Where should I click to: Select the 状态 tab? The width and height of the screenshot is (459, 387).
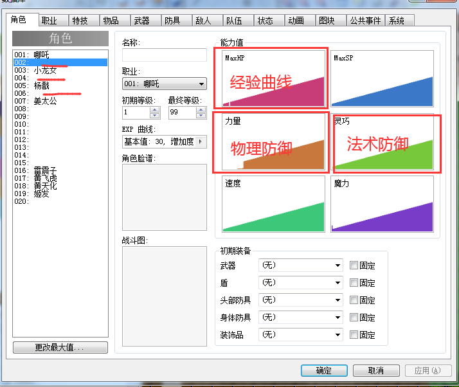click(x=269, y=21)
